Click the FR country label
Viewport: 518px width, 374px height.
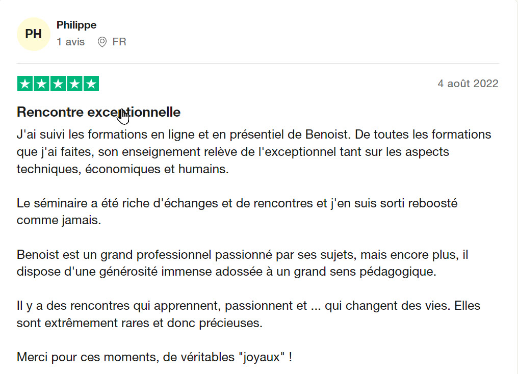(x=119, y=42)
